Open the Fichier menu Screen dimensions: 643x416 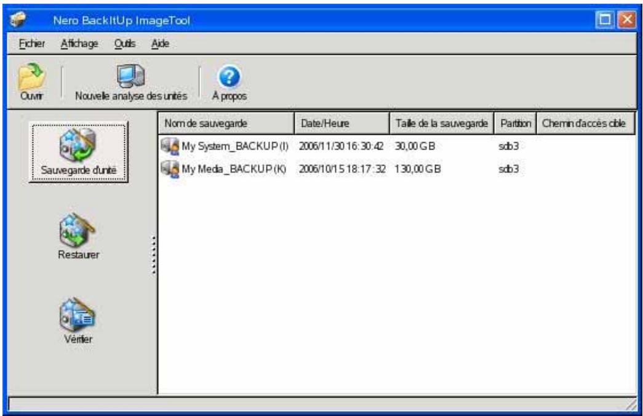31,44
